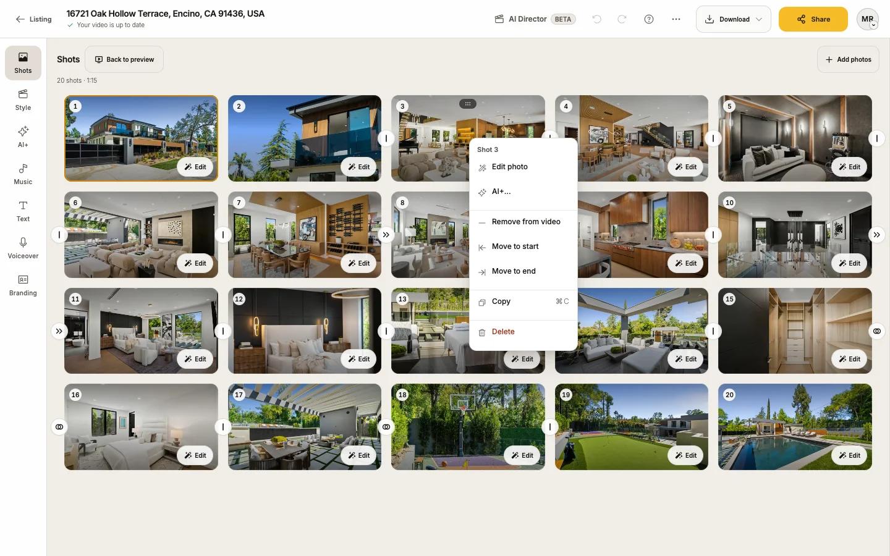Choose AI+... in the Shot 3 menu
Image resolution: width=890 pixels, height=556 pixels.
(523, 192)
